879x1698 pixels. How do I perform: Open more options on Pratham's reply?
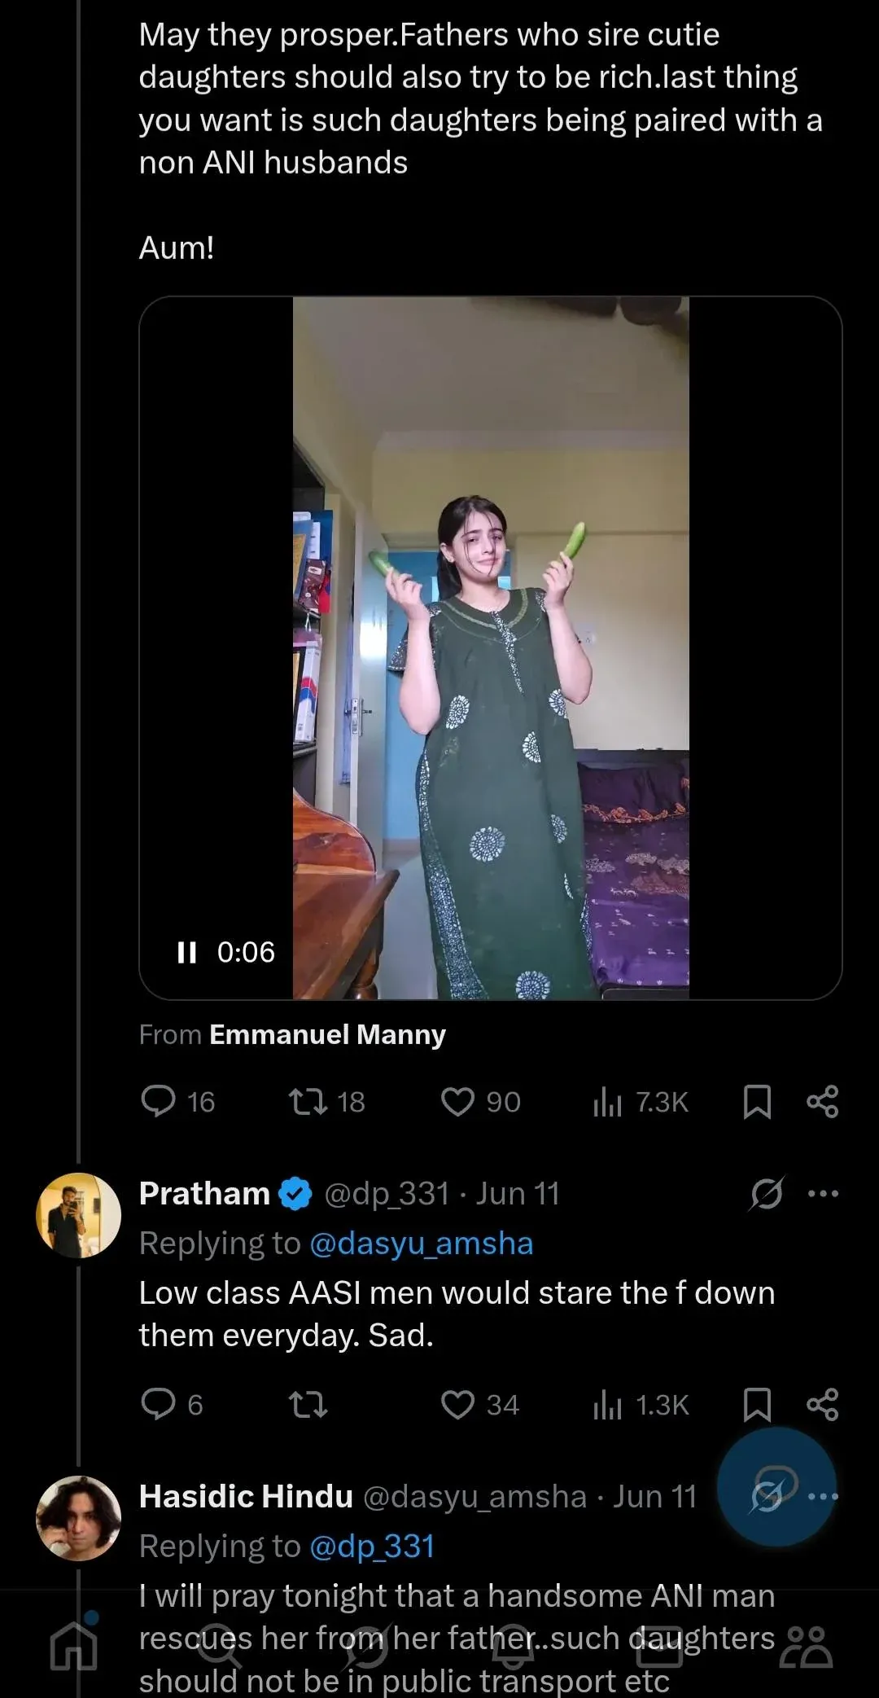(x=823, y=1194)
